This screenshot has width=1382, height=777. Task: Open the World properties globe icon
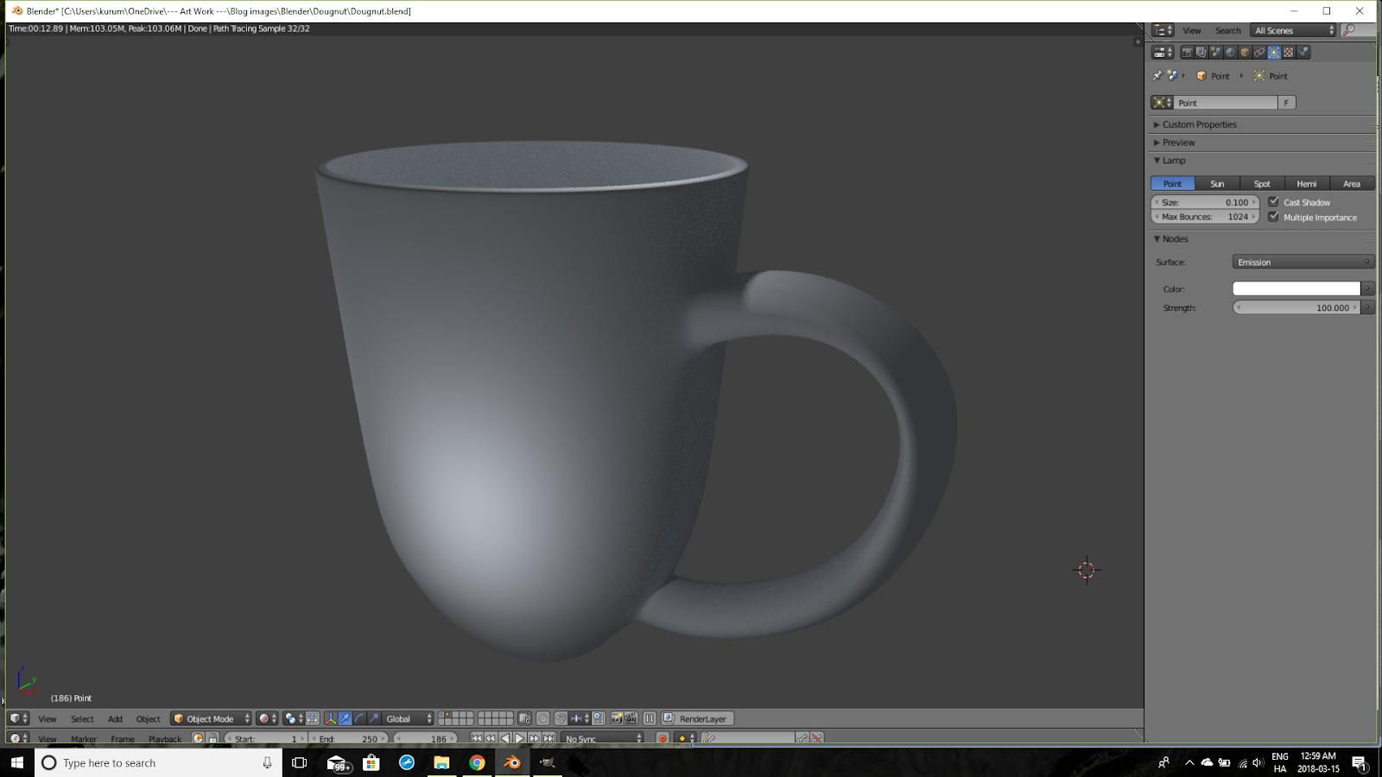pos(1230,52)
